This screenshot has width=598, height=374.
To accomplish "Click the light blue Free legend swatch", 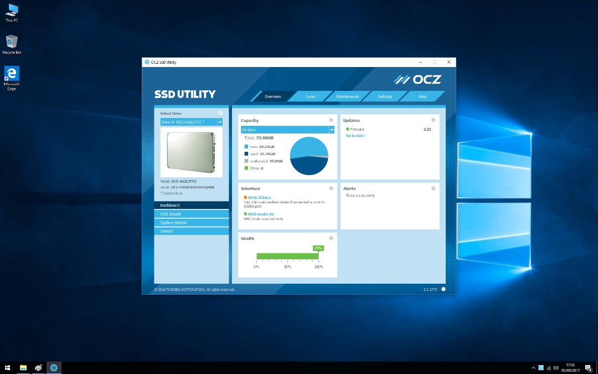I will pyautogui.click(x=246, y=146).
